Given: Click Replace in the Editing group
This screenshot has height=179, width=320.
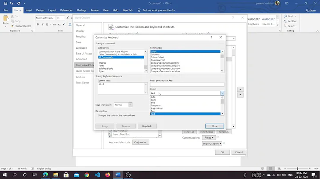Looking at the screenshot, I should (290, 21).
